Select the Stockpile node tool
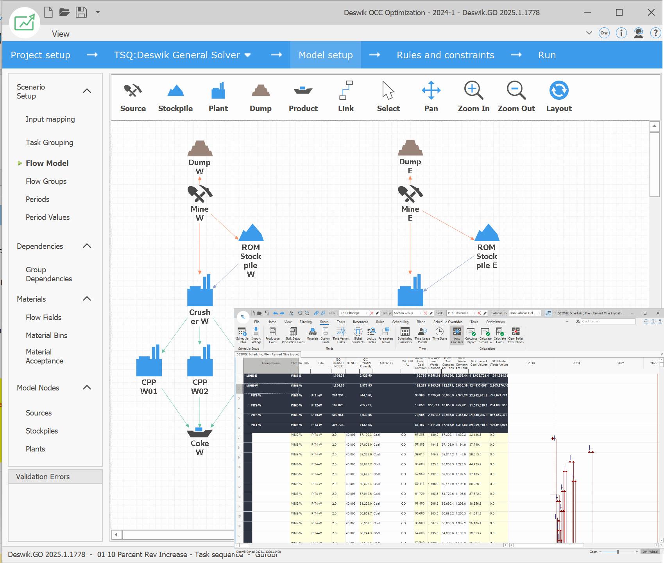This screenshot has height=563, width=664. tap(175, 97)
